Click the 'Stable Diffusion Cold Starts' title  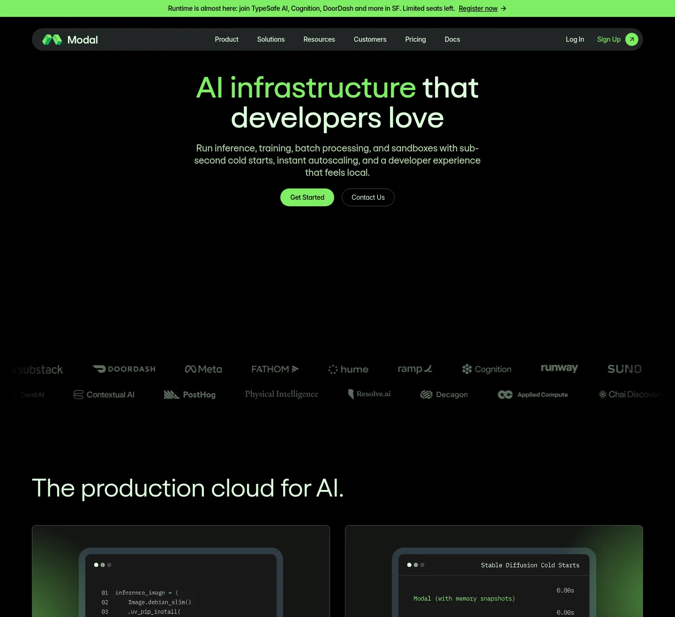pyautogui.click(x=530, y=565)
